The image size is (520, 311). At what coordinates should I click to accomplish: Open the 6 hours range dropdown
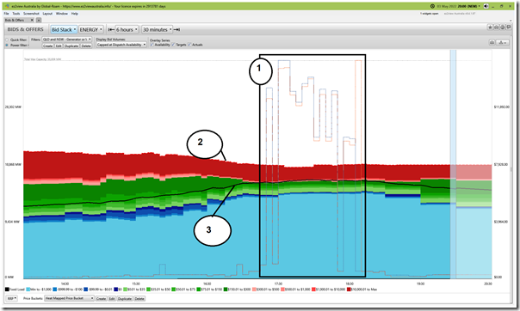[x=127, y=29]
